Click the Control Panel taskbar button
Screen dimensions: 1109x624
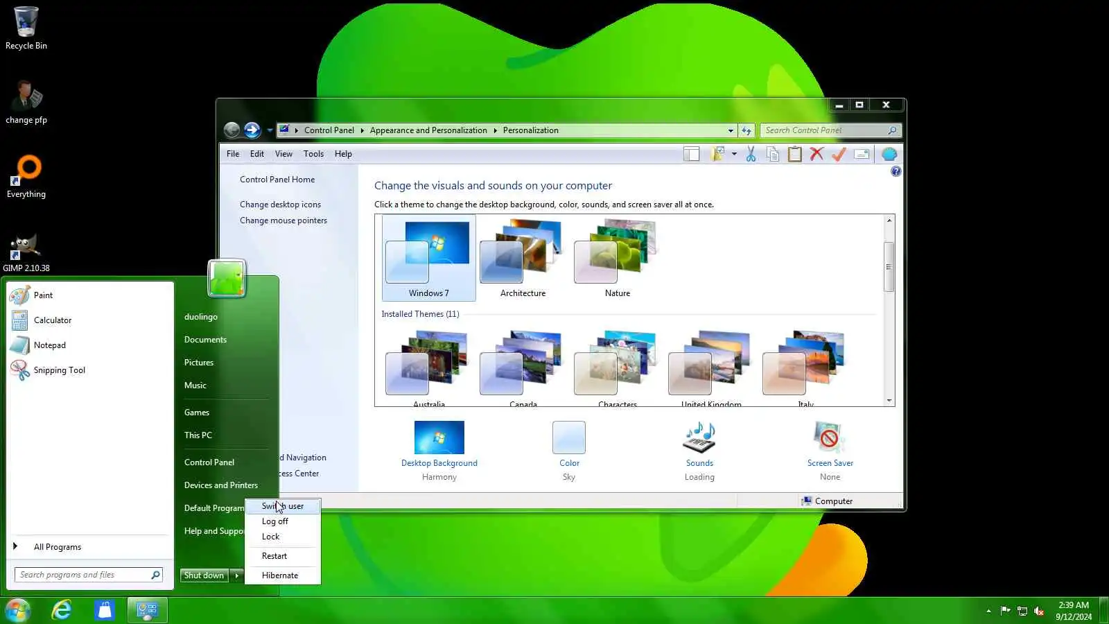pyautogui.click(x=147, y=610)
